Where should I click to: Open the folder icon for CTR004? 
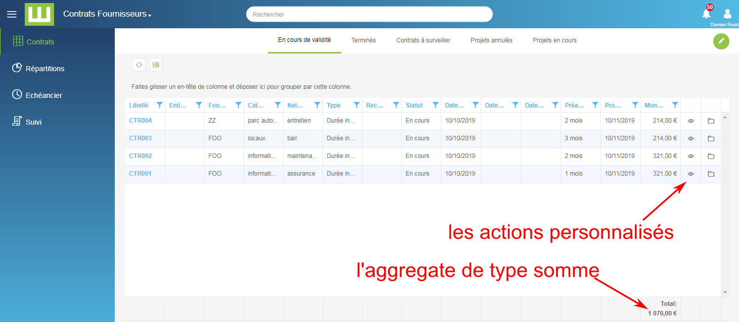click(711, 121)
